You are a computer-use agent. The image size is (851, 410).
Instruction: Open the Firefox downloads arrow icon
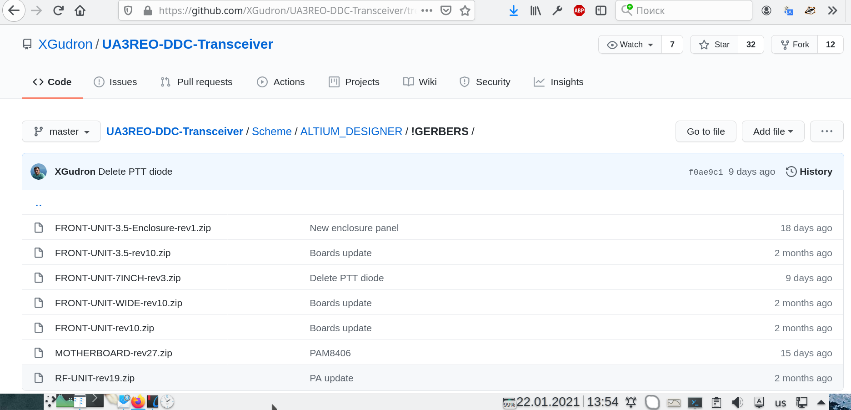[514, 10]
